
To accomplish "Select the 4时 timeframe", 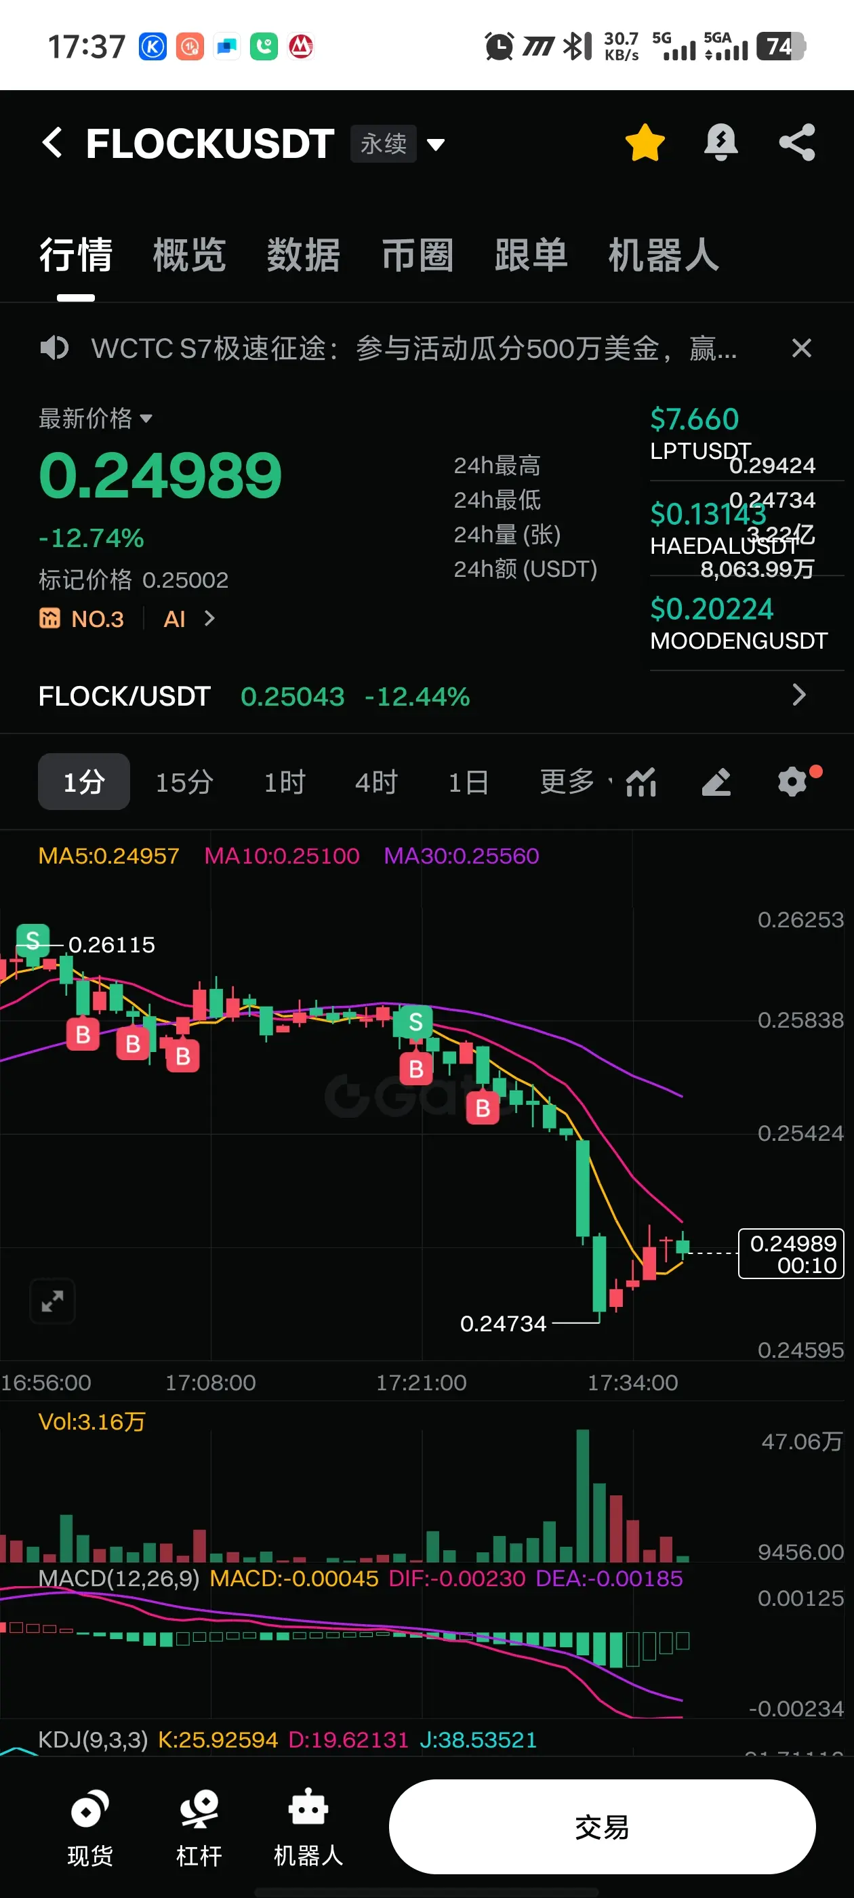I will point(375,782).
